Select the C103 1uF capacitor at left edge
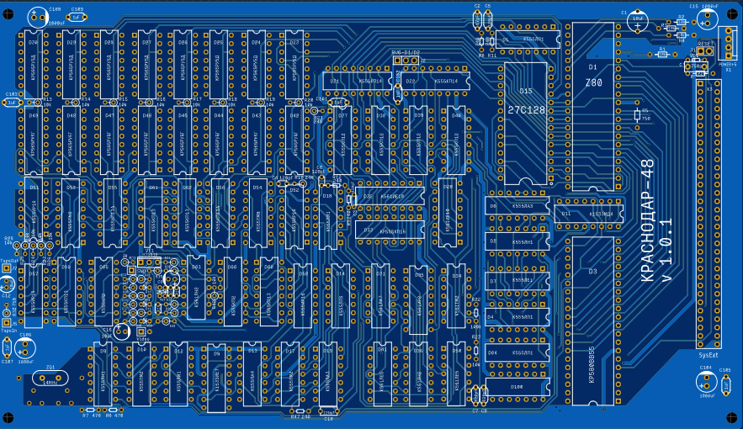 coord(12,102)
